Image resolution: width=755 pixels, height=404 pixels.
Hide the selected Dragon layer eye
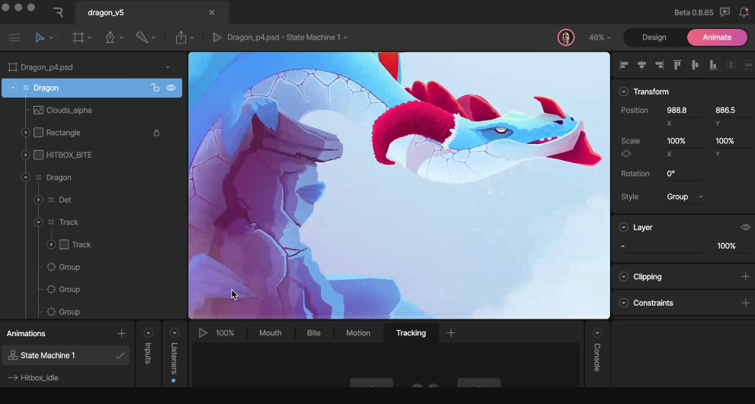coord(171,88)
